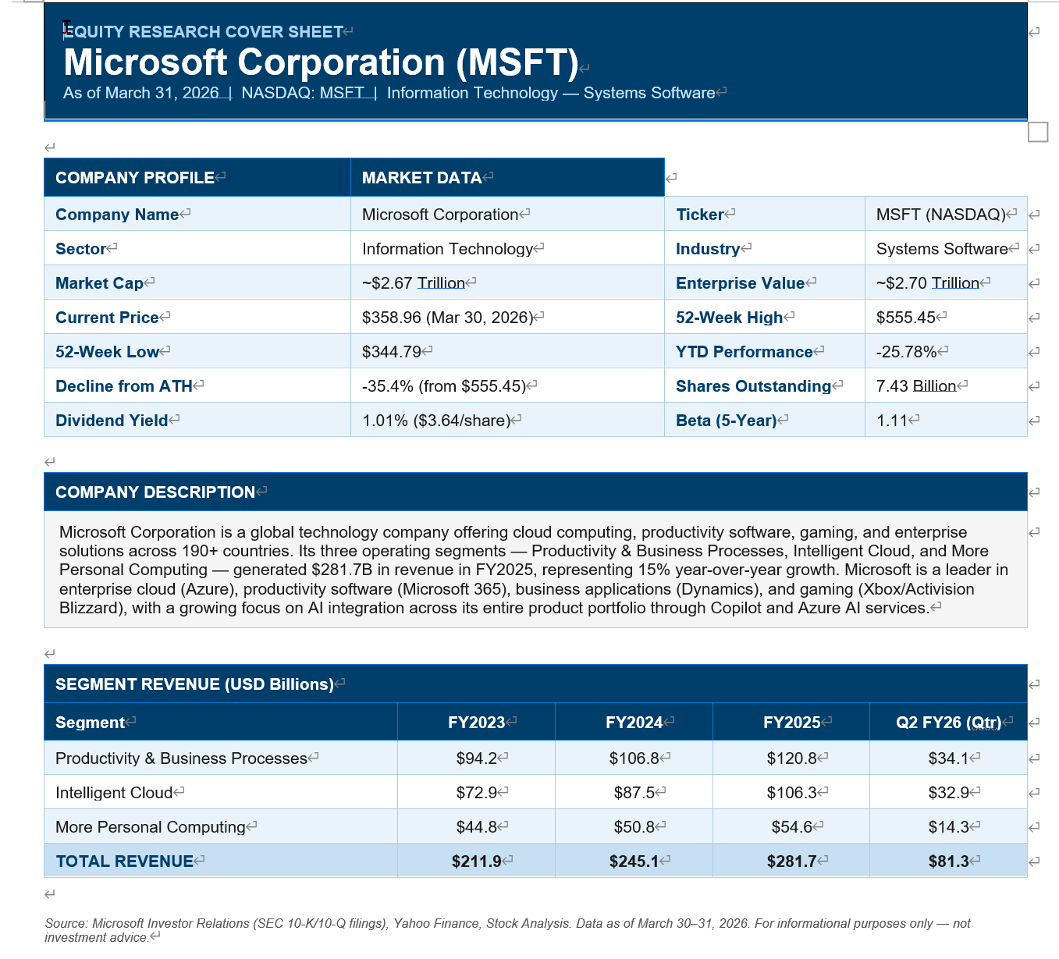Click the SEGMENT REVENUE (USD Billions) header
This screenshot has width=1059, height=959.
click(194, 684)
